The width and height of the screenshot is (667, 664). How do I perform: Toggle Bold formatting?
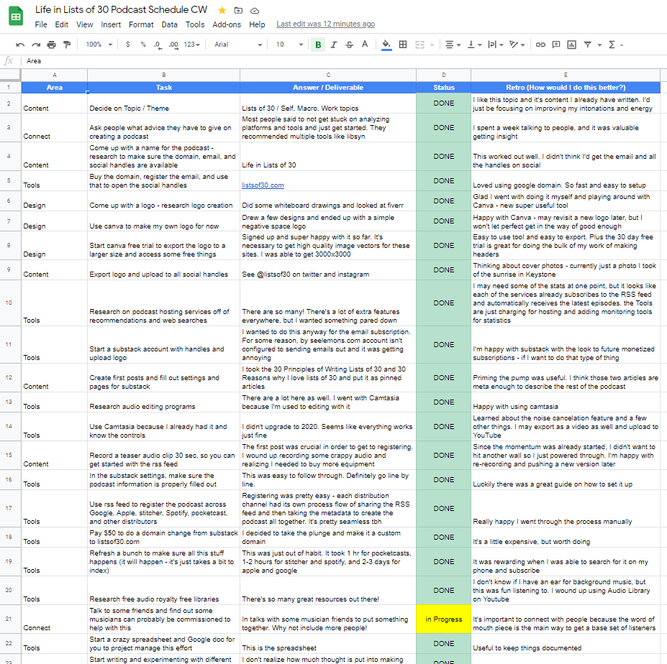pyautogui.click(x=318, y=45)
